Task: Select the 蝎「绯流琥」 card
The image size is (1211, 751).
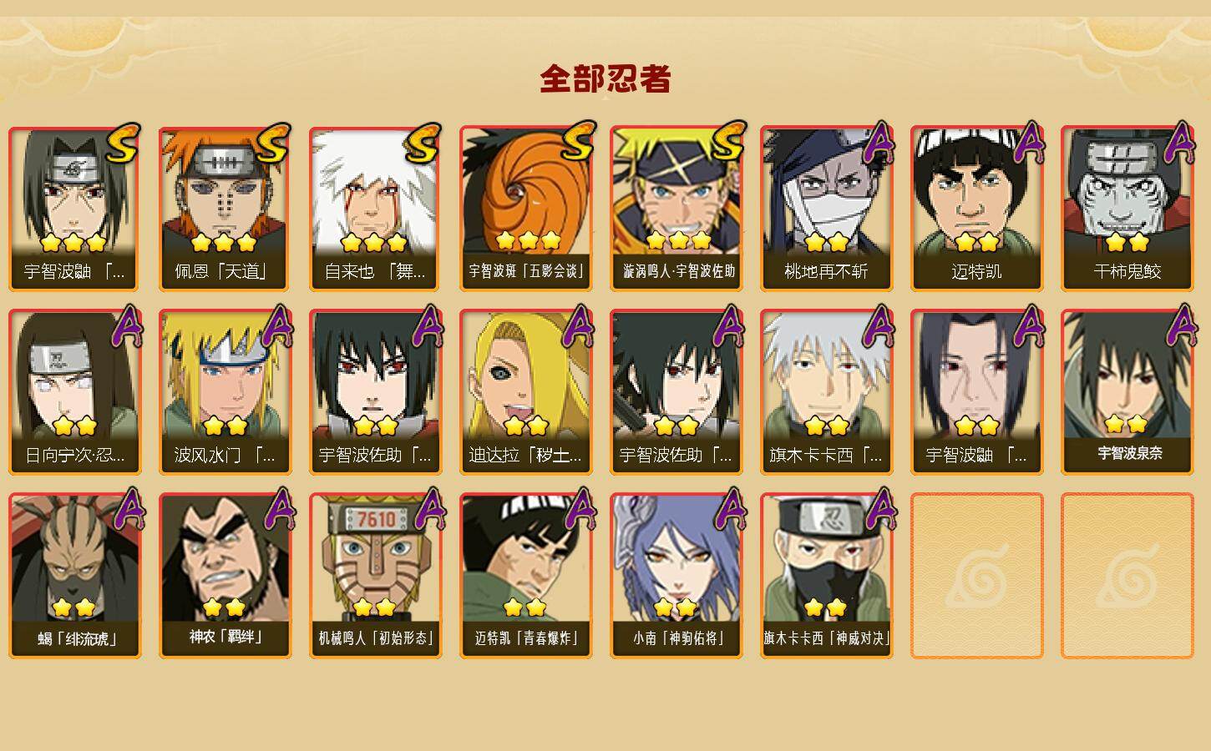Action: click(74, 576)
